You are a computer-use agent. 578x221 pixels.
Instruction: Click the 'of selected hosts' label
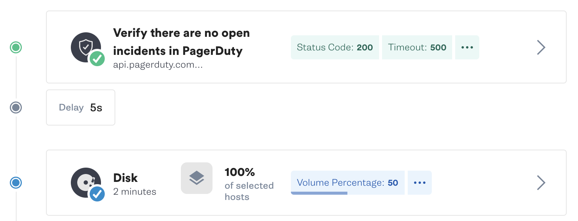(249, 191)
